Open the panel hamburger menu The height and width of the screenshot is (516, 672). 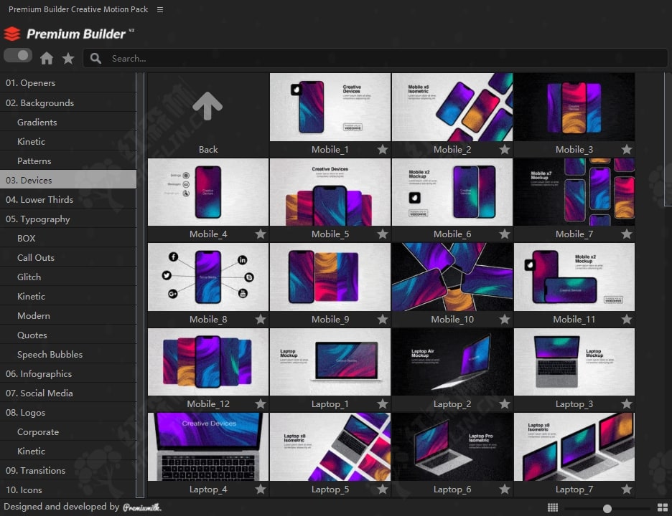(x=160, y=9)
